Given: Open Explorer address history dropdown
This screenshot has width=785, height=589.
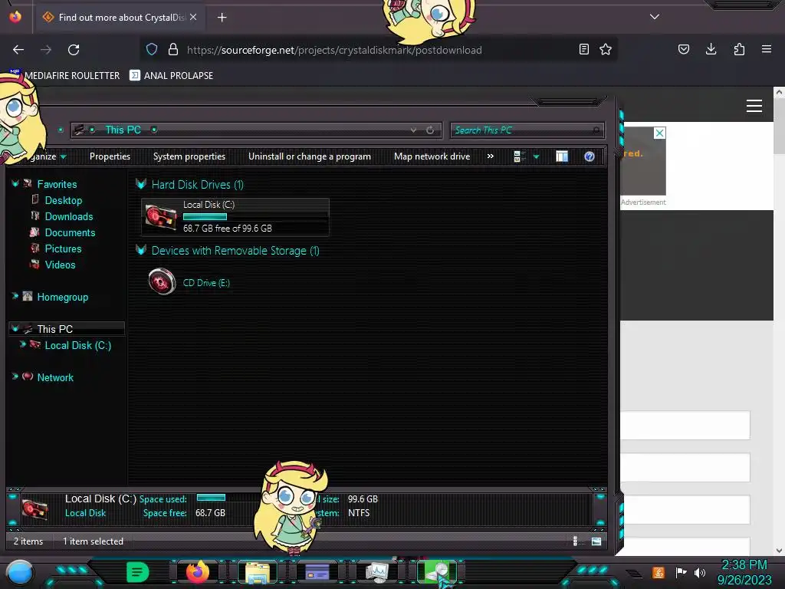Looking at the screenshot, I should click(x=413, y=130).
